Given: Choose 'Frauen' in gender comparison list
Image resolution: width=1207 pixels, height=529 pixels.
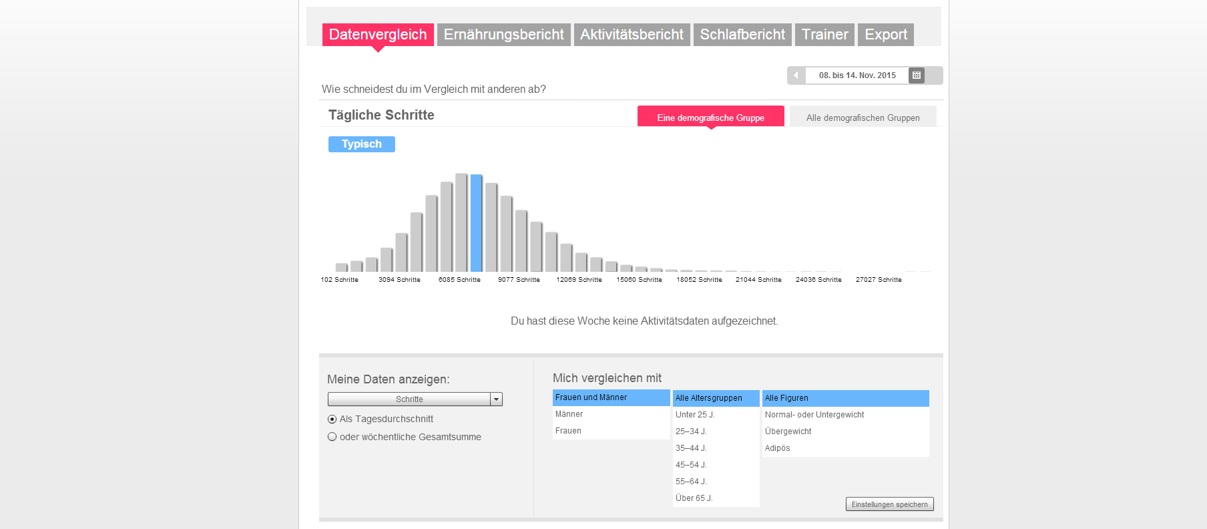Looking at the screenshot, I should point(568,431).
